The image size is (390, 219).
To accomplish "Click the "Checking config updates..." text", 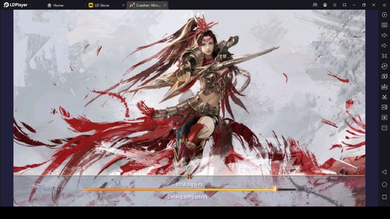I will pos(189,197).
